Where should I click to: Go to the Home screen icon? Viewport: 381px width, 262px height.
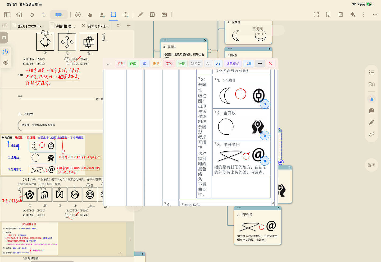click(19, 15)
